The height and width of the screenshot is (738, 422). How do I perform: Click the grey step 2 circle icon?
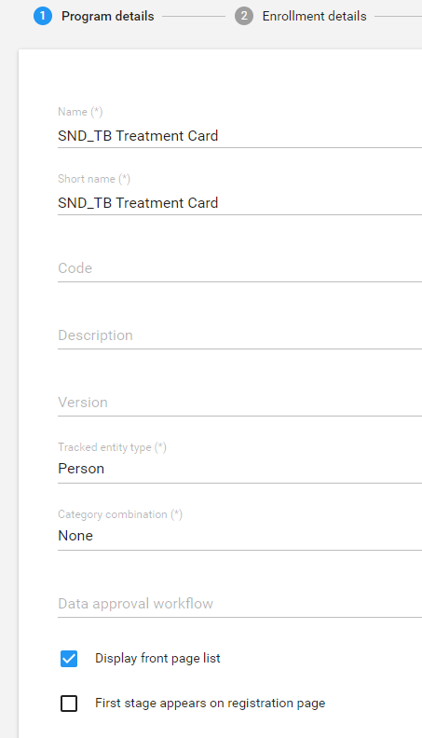click(244, 16)
